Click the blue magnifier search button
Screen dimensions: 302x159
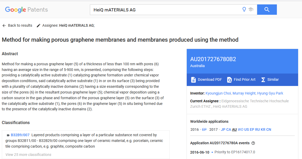[x=267, y=10]
